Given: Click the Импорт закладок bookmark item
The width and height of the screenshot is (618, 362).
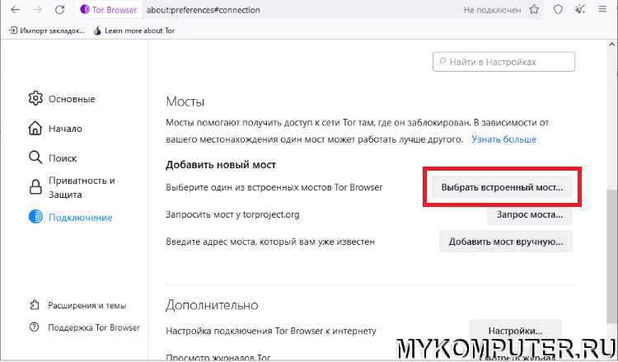Looking at the screenshot, I should [47, 31].
